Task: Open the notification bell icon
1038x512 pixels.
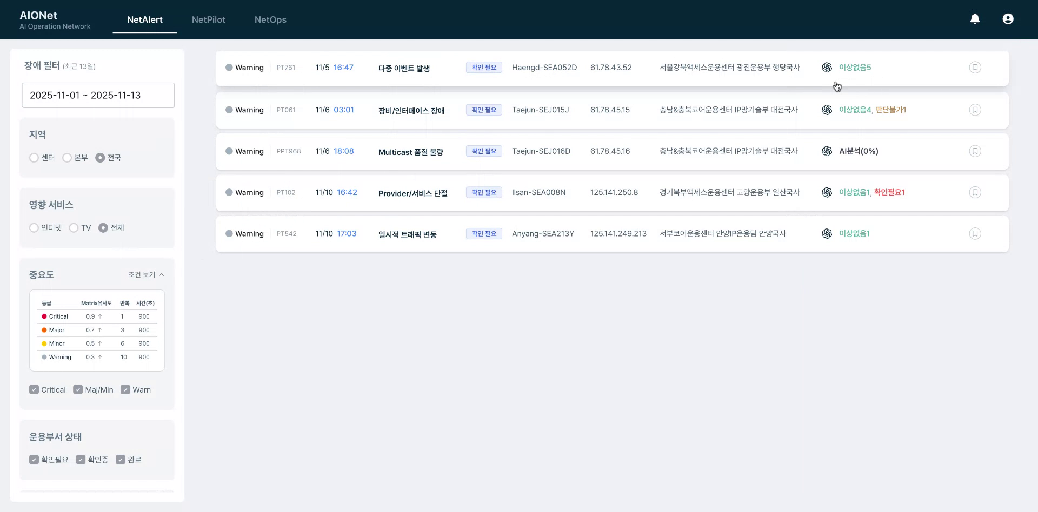Action: 975,18
